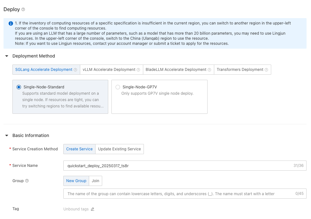
Task: Click help icon beside Group label
Action: 27,181
